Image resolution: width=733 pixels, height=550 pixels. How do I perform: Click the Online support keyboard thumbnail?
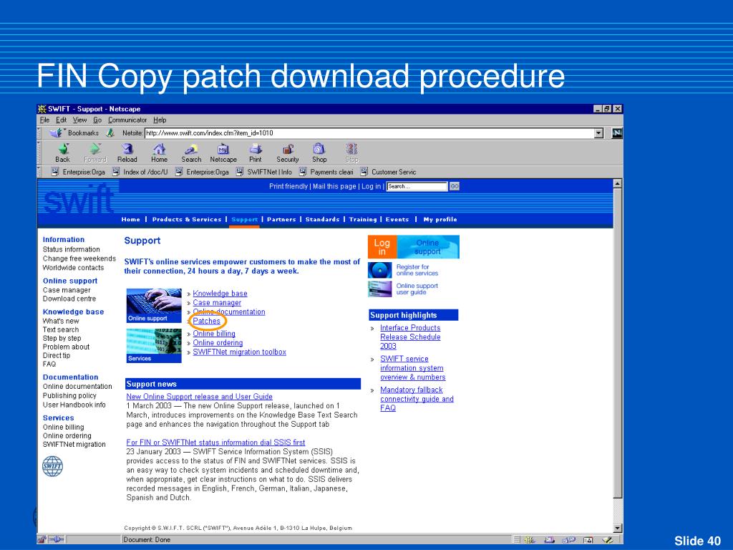[154, 305]
